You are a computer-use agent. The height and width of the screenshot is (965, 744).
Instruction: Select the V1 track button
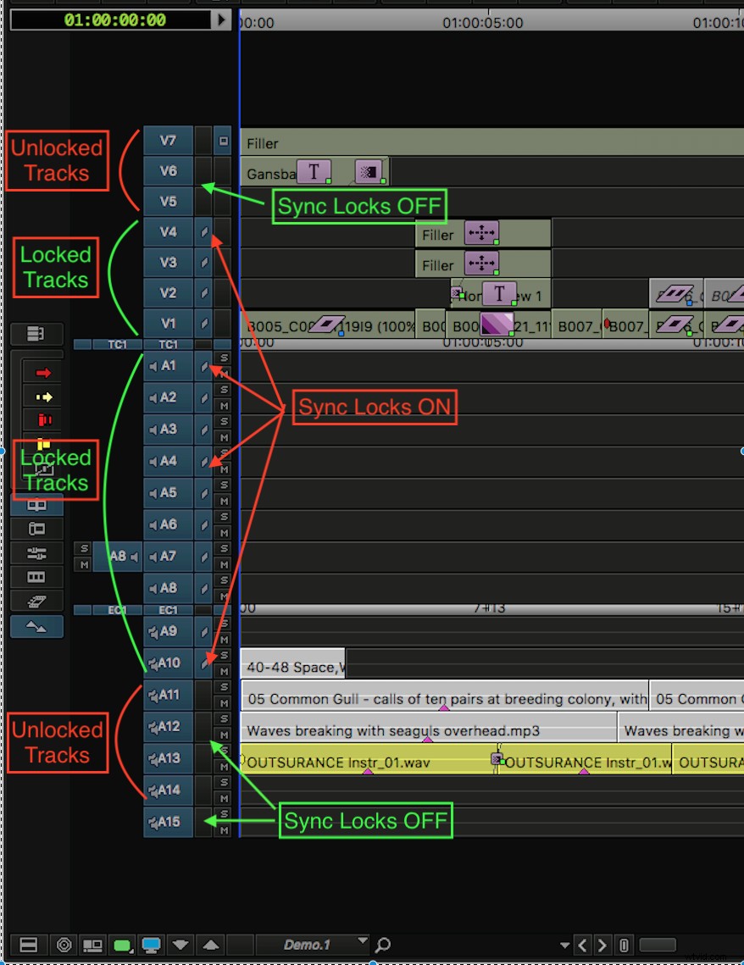click(167, 323)
